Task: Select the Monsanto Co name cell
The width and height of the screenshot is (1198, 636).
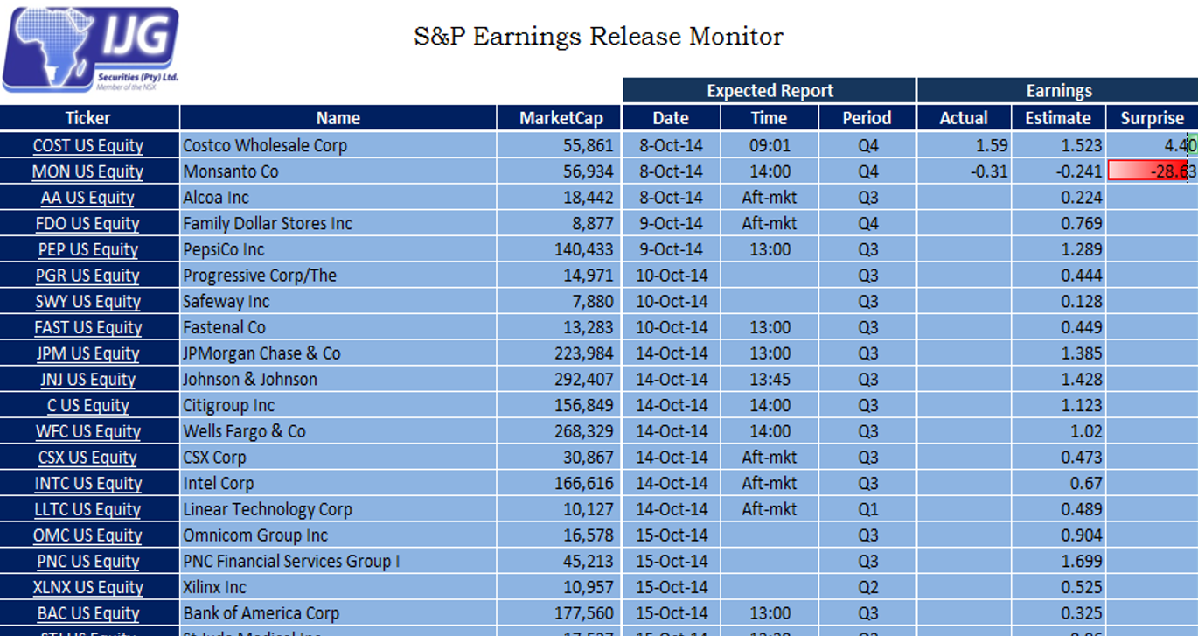Action: click(338, 171)
